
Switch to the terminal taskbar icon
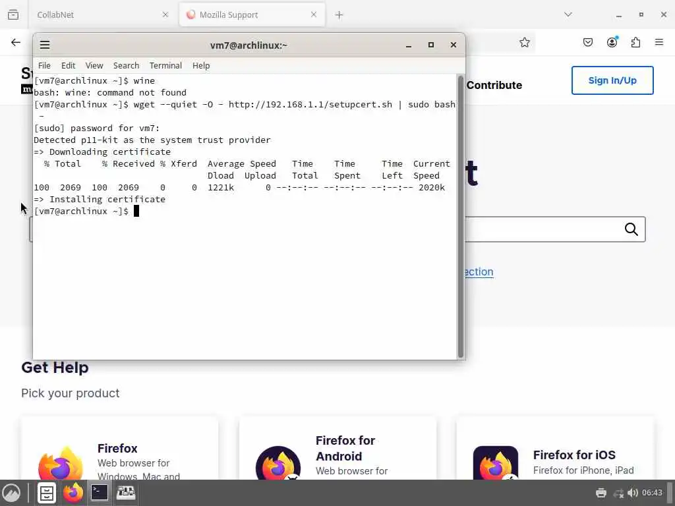pyautogui.click(x=100, y=492)
